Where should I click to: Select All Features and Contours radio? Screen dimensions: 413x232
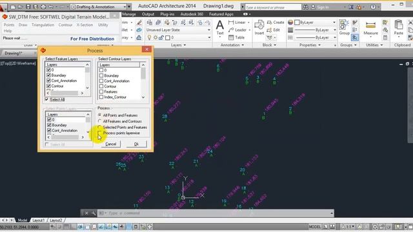pos(99,121)
